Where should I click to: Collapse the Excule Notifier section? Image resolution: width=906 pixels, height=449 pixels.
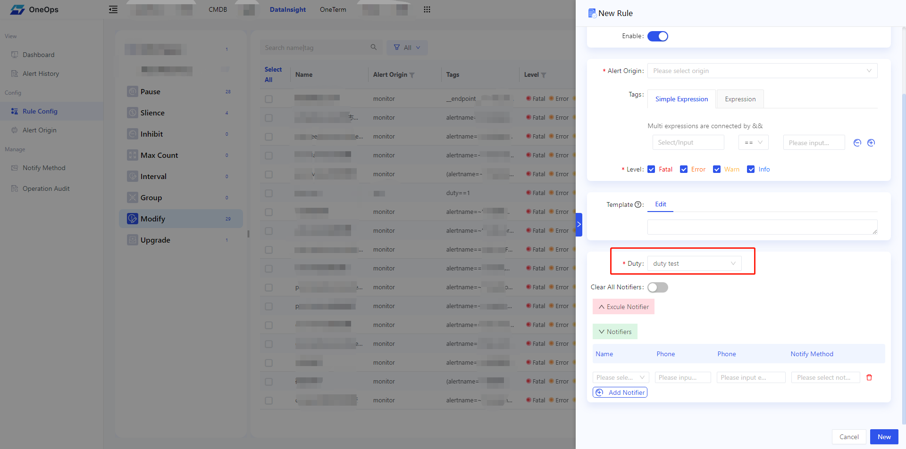(623, 307)
